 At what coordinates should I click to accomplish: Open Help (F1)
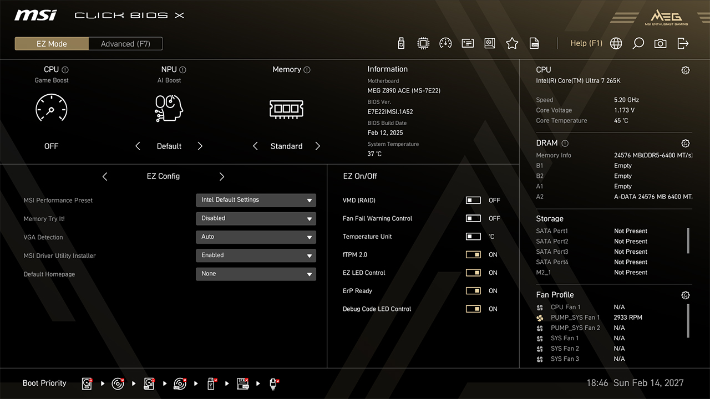click(586, 43)
